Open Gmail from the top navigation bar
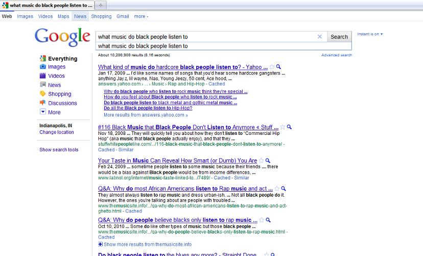This screenshot has width=423, height=256. (123, 16)
